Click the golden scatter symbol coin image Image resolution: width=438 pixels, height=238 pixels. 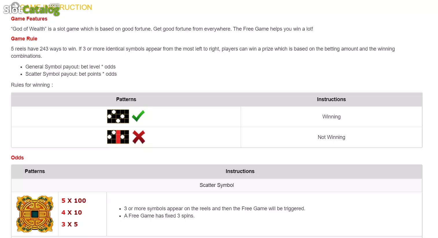tap(35, 214)
